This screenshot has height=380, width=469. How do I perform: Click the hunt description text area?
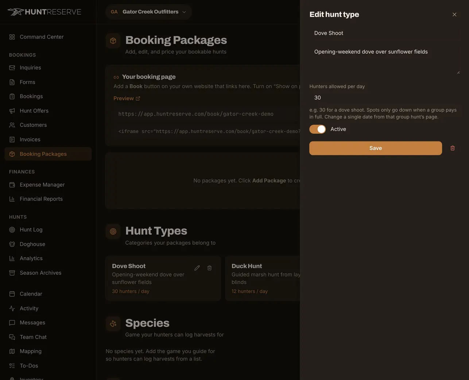(x=384, y=60)
